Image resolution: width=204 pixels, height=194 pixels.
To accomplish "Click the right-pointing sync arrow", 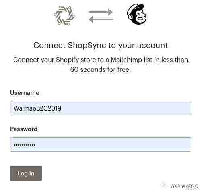I will point(101,12).
